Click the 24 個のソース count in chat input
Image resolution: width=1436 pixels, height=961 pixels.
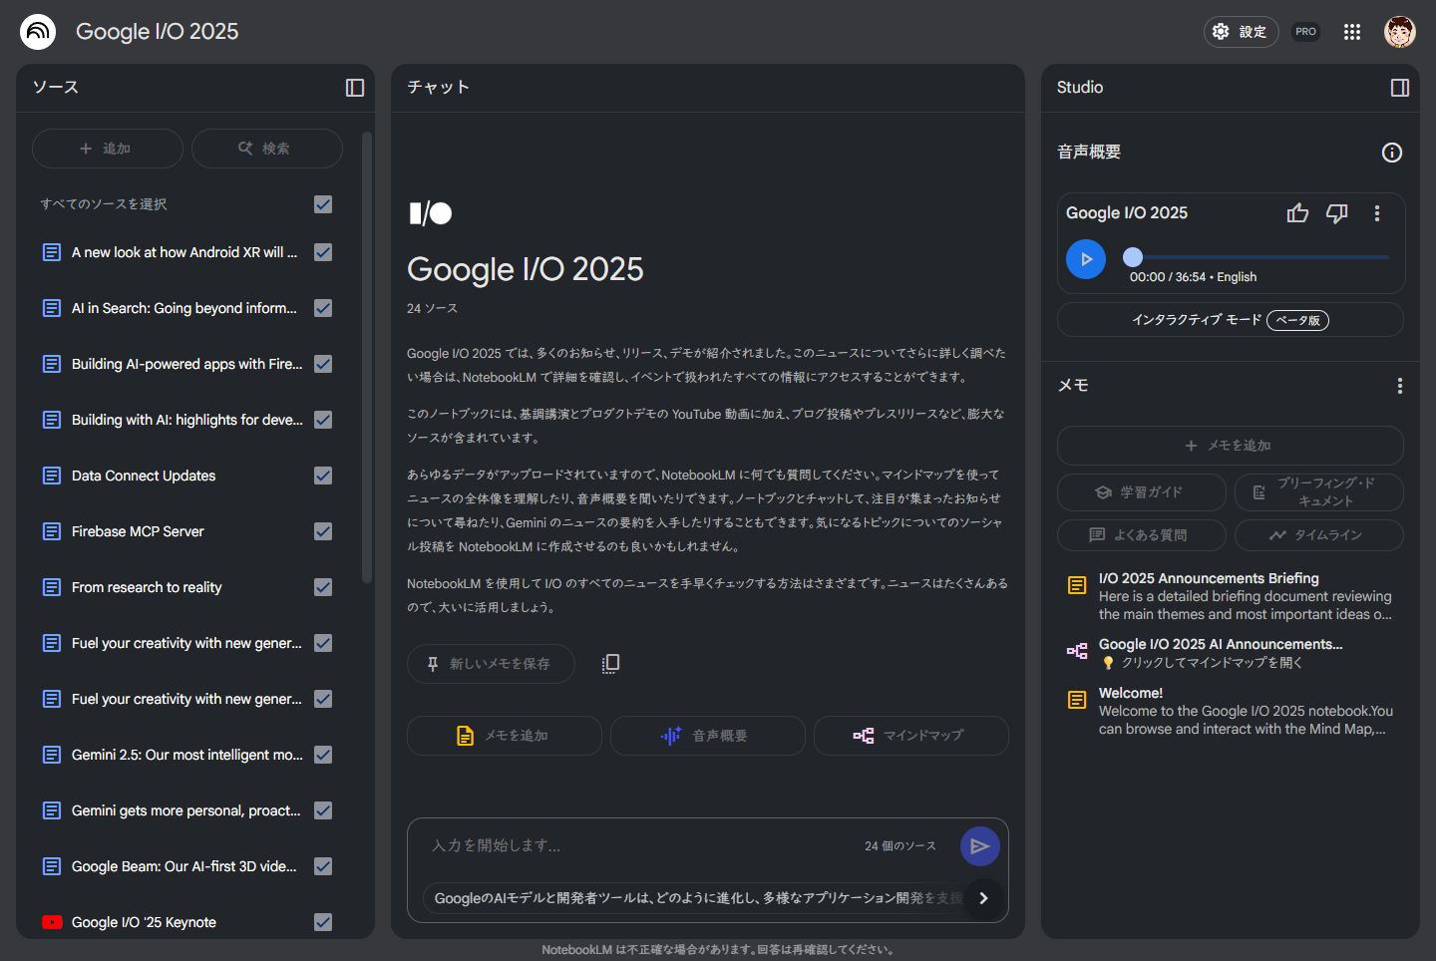900,846
